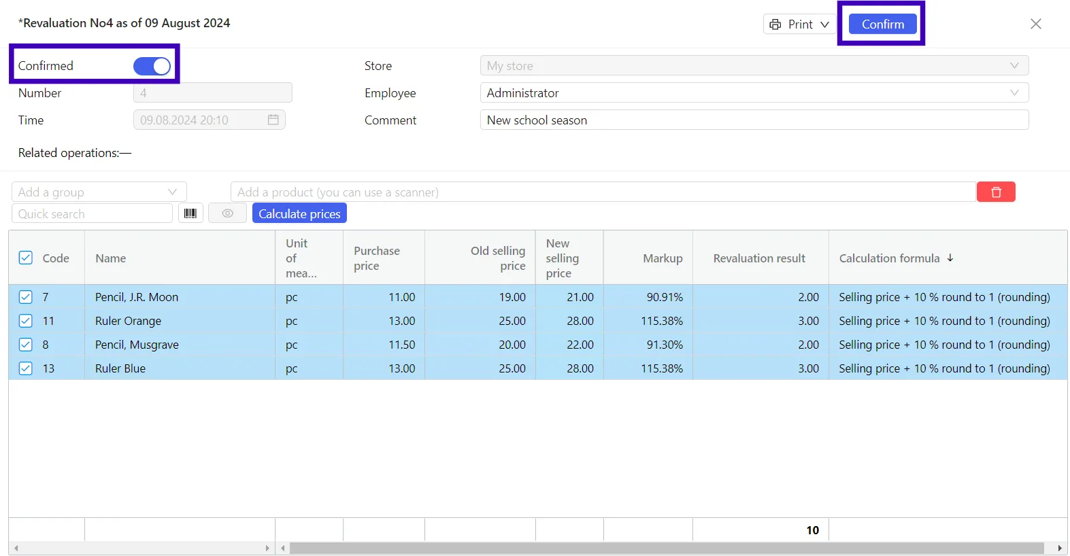Viewport: 1070px width, 556px height.
Task: Expand the Employee dropdown
Action: pos(1014,93)
